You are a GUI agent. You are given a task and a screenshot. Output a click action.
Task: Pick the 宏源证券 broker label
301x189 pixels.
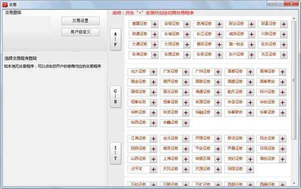point(203,102)
